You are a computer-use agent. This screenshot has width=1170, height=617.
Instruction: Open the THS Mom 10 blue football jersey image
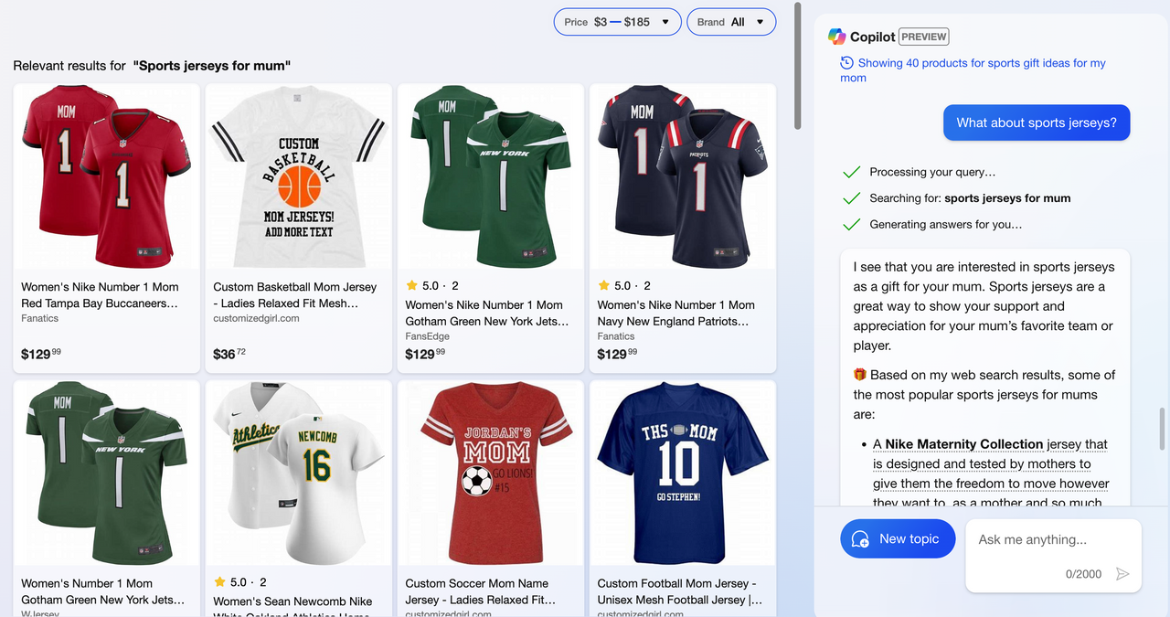(x=682, y=472)
